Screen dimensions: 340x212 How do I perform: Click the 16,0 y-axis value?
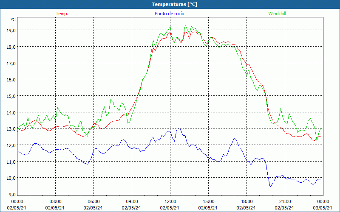click(x=11, y=80)
